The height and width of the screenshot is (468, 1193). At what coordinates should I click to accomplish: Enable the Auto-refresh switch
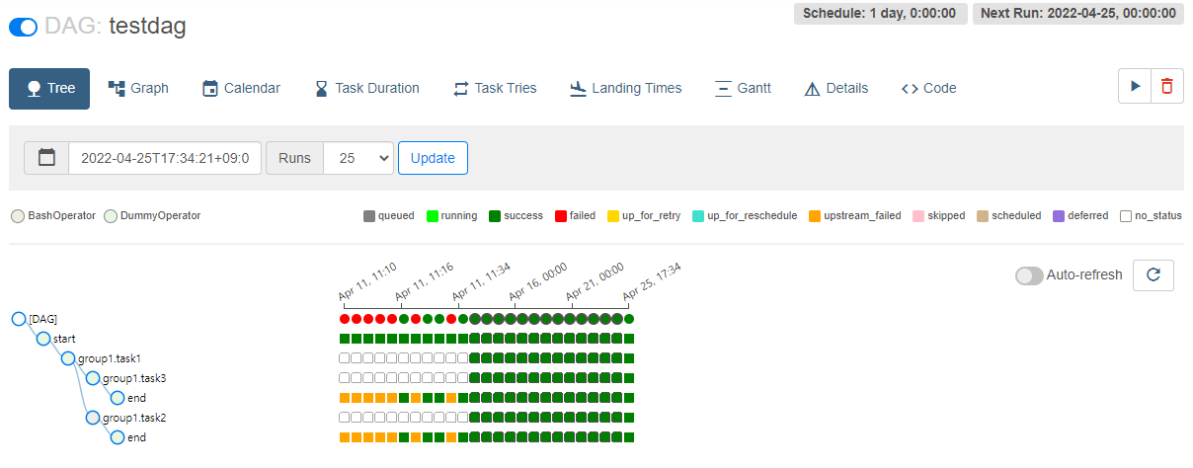point(1029,275)
